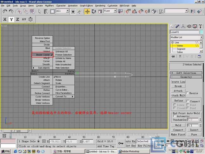Click the Line01 object name field

tap(184, 32)
